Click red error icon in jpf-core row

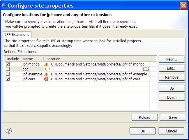pos(46,79)
